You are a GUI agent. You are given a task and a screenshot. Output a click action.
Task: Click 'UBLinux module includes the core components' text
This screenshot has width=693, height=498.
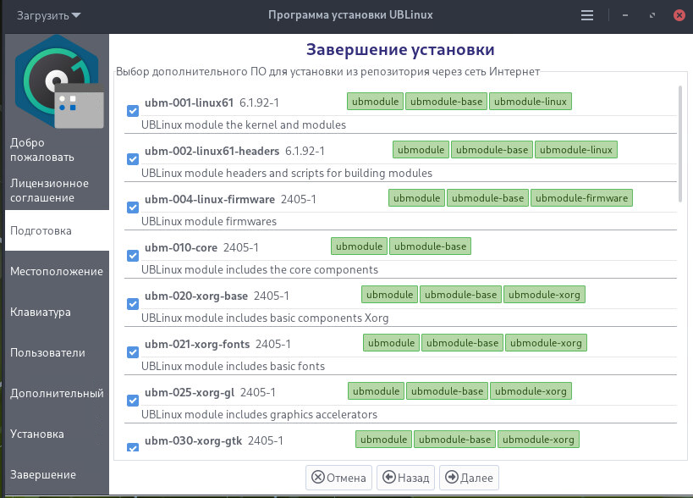[260, 269]
